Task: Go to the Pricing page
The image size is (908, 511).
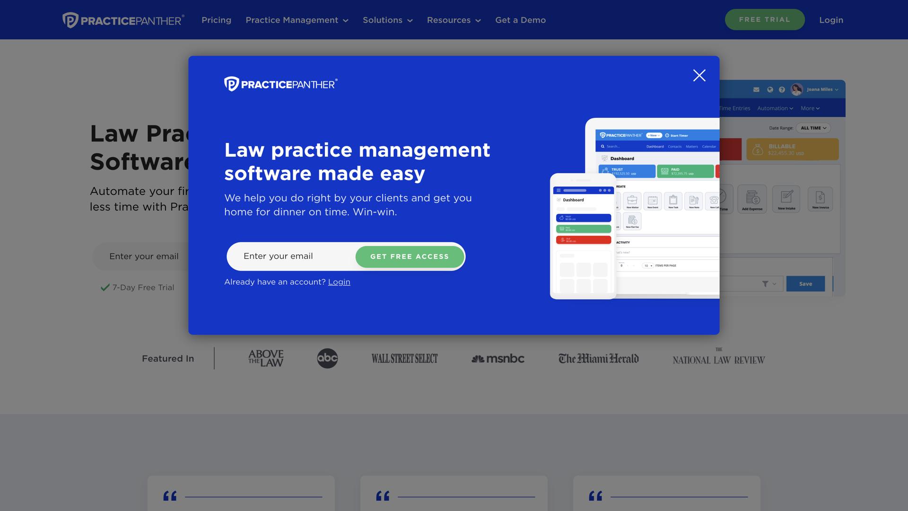Action: [216, 20]
